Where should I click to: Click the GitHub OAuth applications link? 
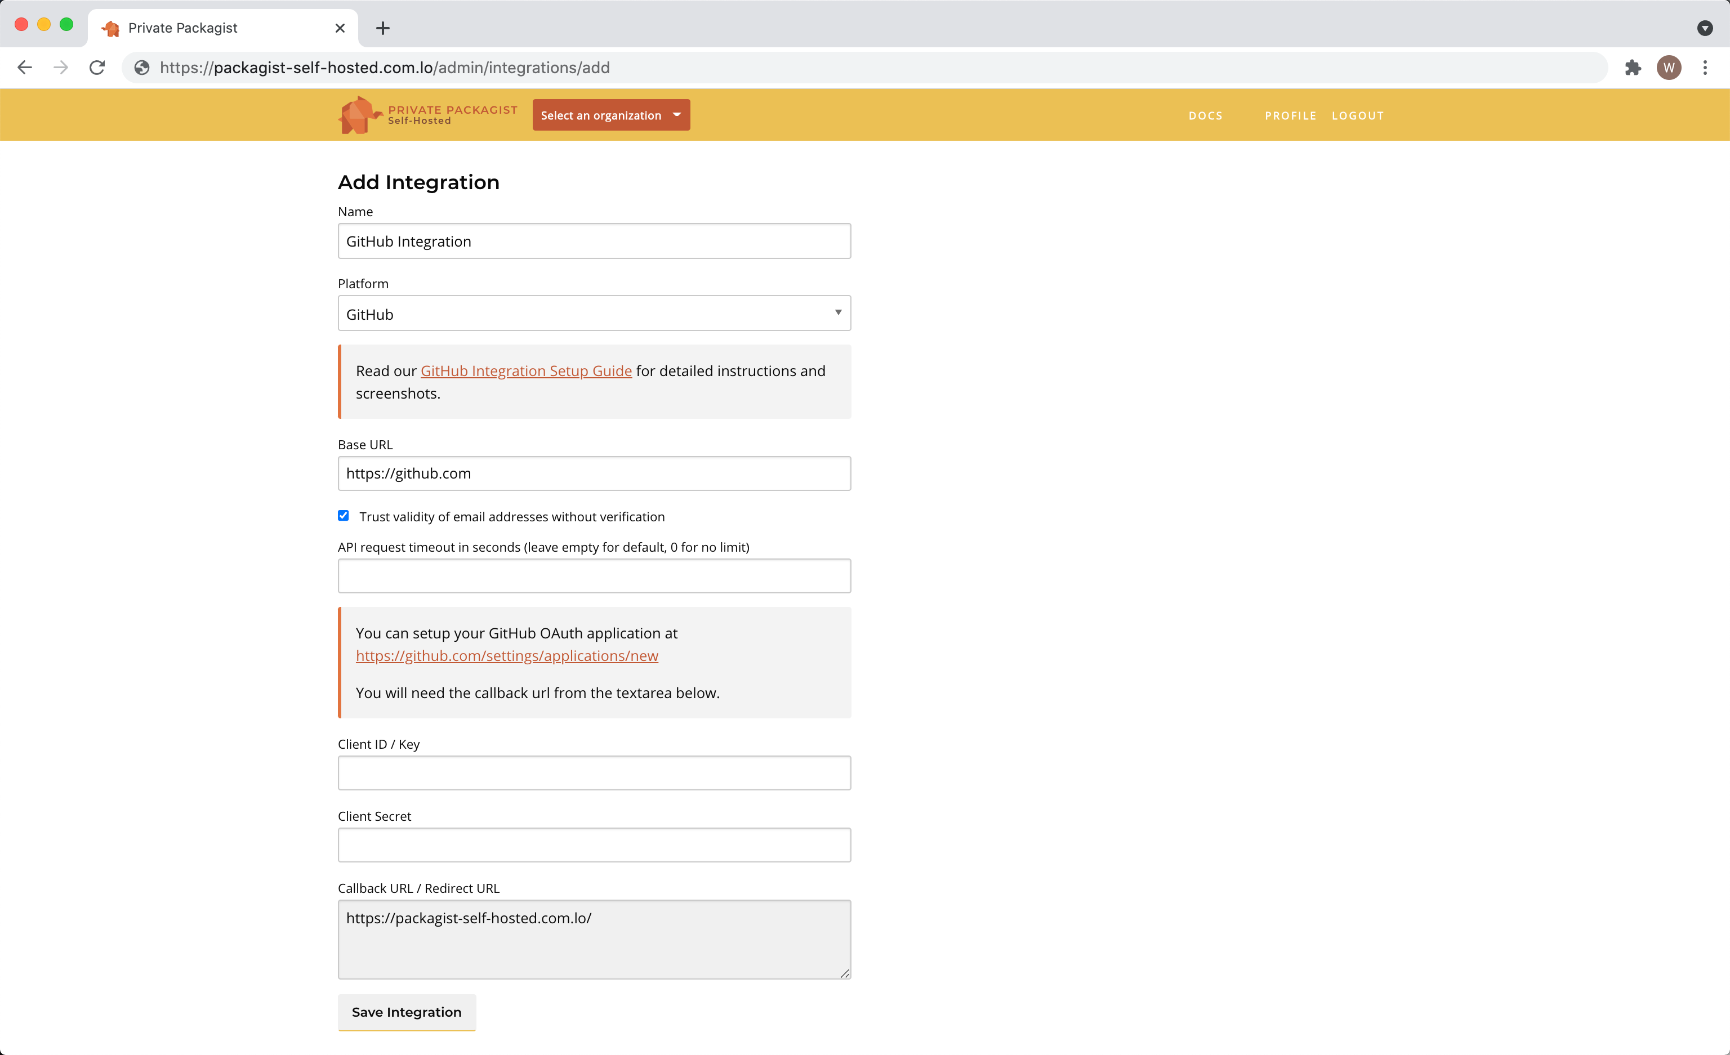[x=507, y=655]
